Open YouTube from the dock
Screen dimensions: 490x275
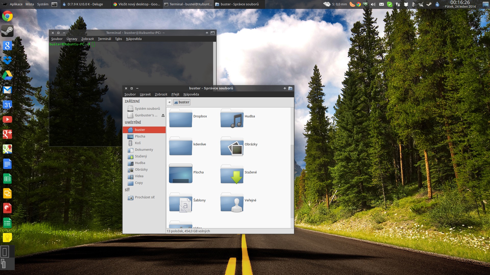point(7,119)
